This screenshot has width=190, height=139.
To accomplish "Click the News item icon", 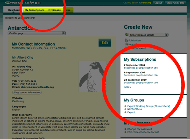I will 126,44.
